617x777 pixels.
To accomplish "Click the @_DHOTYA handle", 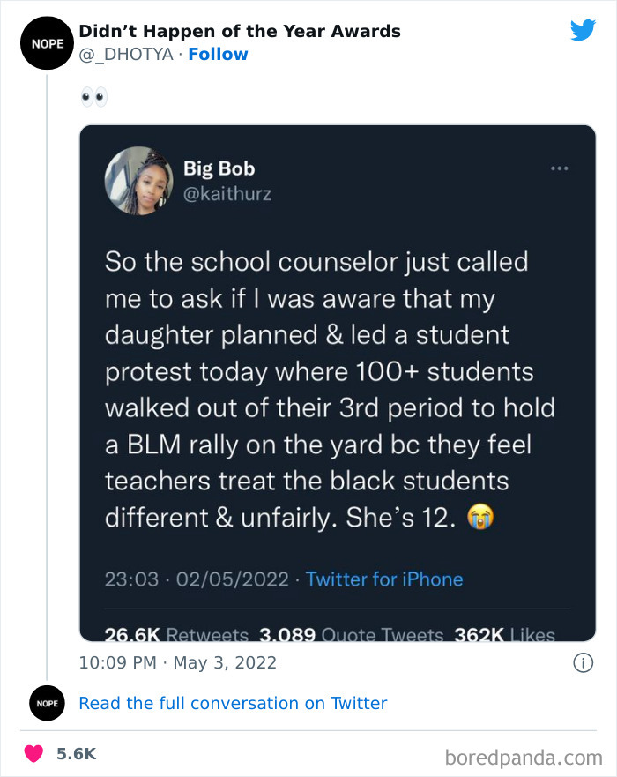I will (x=126, y=55).
